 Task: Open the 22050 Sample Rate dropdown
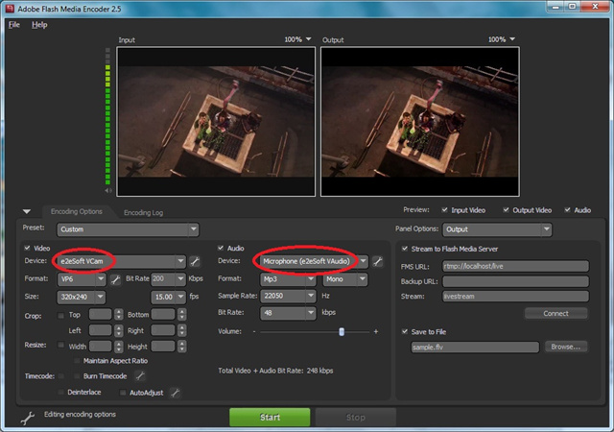pos(288,296)
